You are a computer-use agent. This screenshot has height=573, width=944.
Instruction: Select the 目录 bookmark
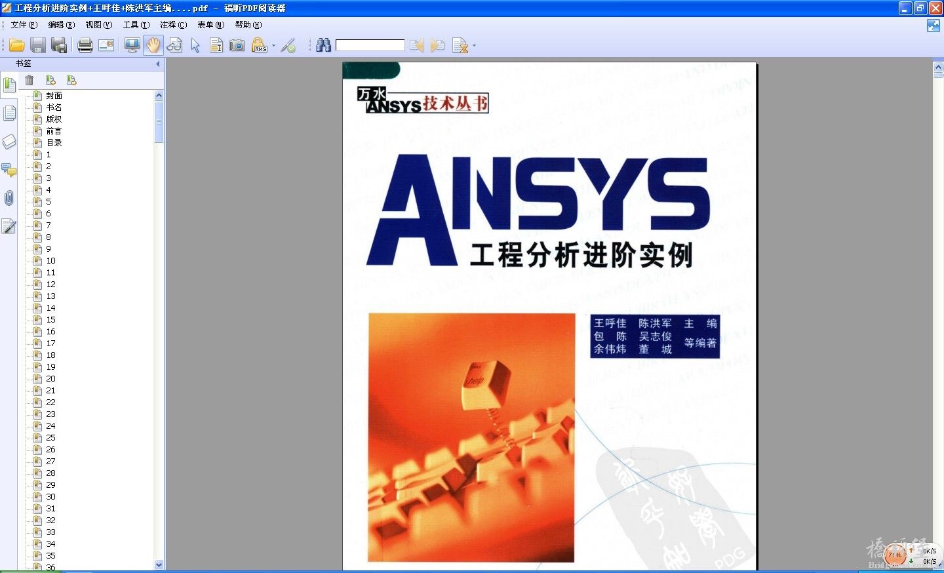pos(54,143)
